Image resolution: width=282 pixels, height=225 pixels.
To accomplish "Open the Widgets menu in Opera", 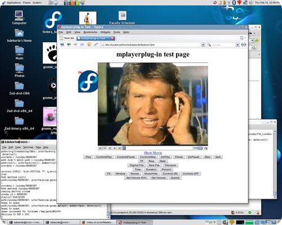I will (x=105, y=32).
